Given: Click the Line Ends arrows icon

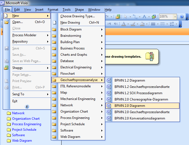Looking at the screenshot, I should [x=172, y=24].
